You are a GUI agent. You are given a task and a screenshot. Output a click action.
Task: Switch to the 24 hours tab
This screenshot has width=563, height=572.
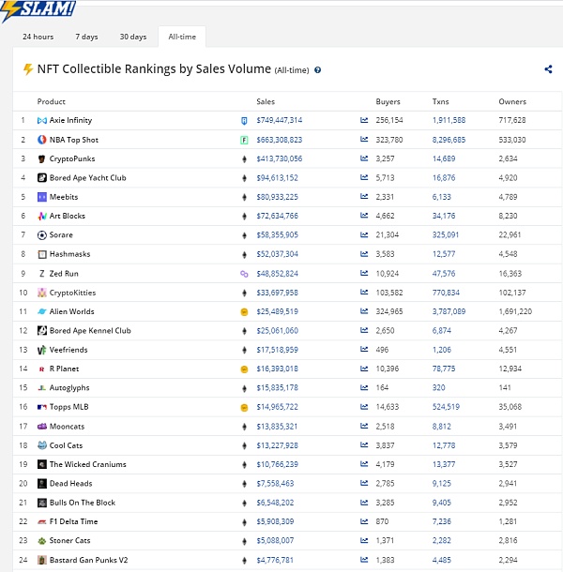[x=38, y=37]
